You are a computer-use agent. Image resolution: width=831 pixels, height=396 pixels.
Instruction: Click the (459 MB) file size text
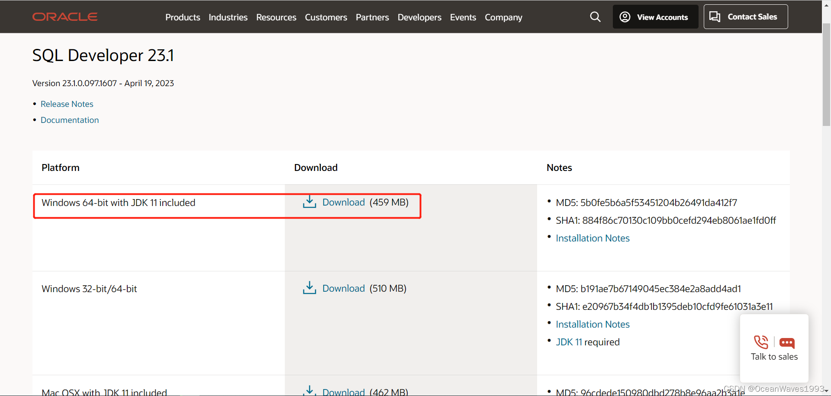389,202
